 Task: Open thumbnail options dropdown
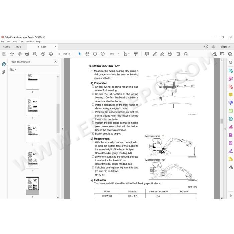(13, 69)
